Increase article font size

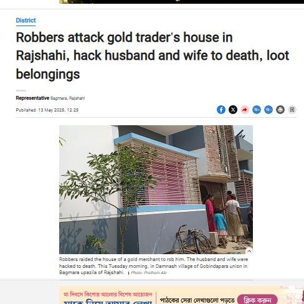click(x=257, y=110)
